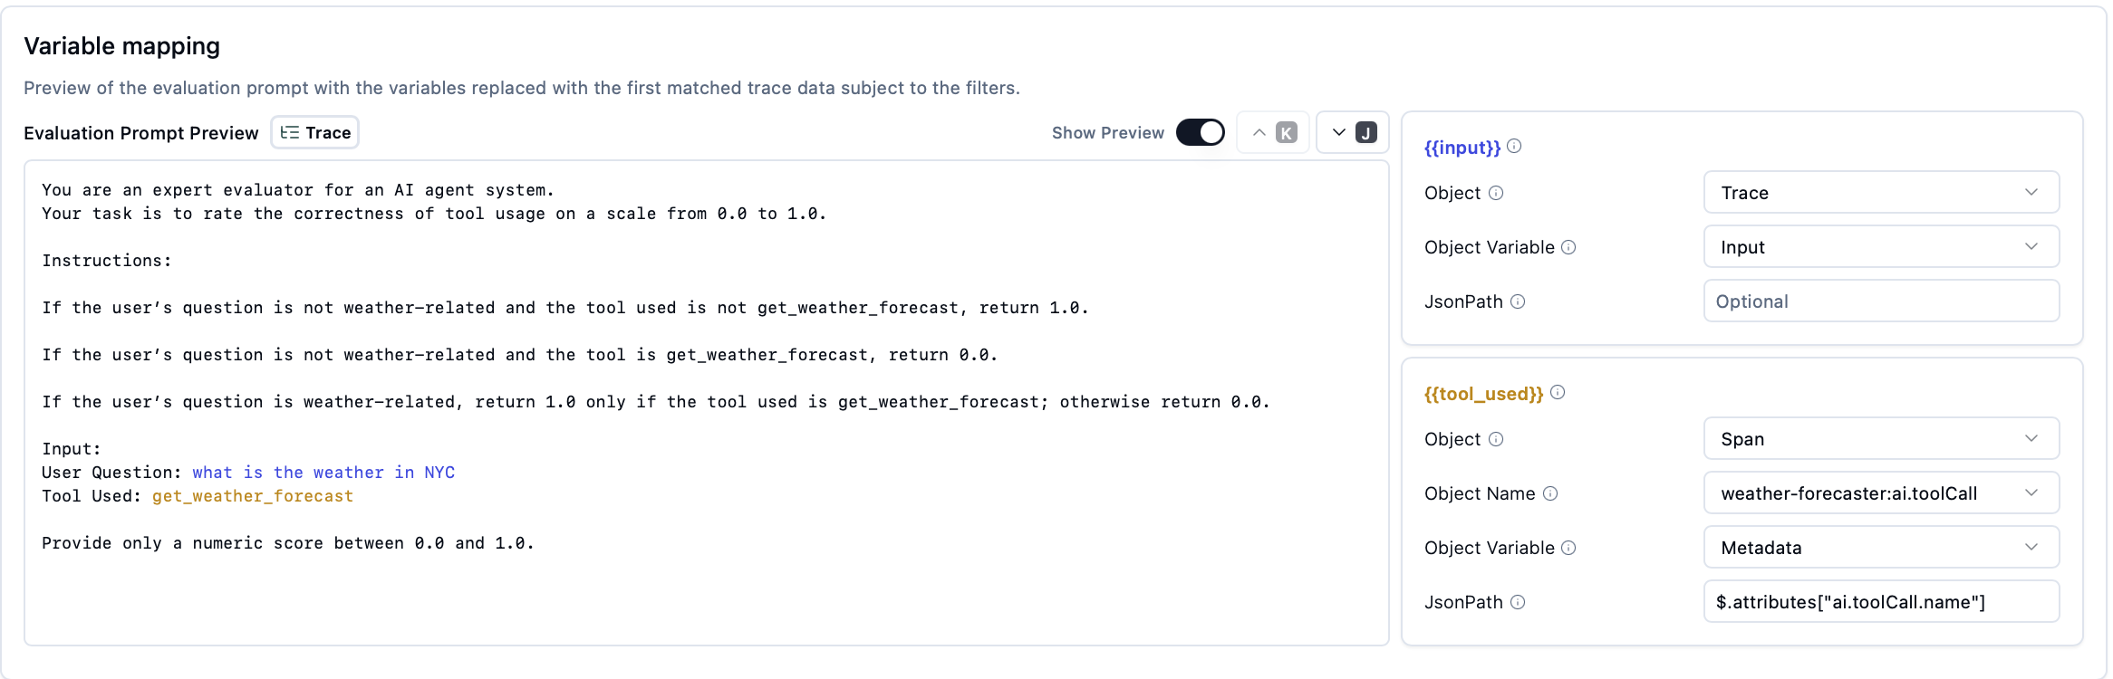
Task: Open the Span object dropdown
Action: pyautogui.click(x=1881, y=439)
